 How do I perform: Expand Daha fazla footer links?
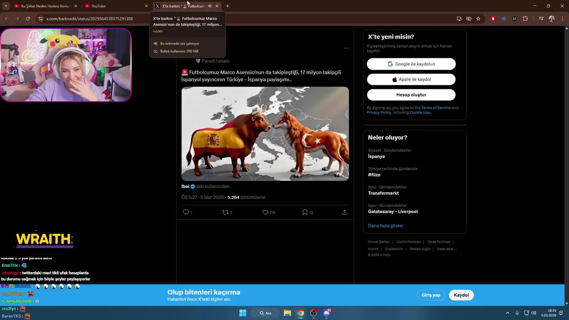(x=446, y=249)
